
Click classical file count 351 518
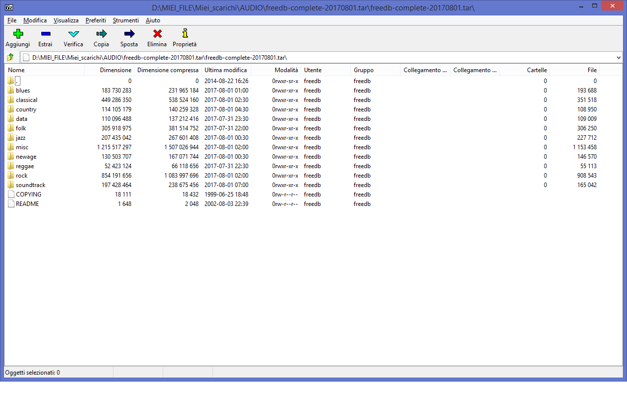click(586, 100)
